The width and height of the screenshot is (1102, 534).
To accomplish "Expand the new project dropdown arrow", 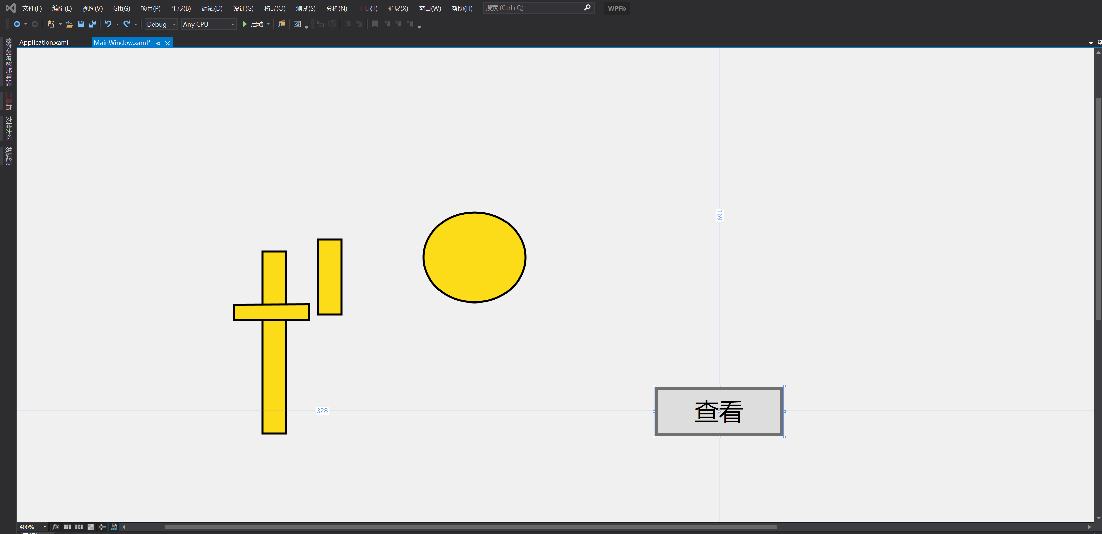I will (60, 24).
